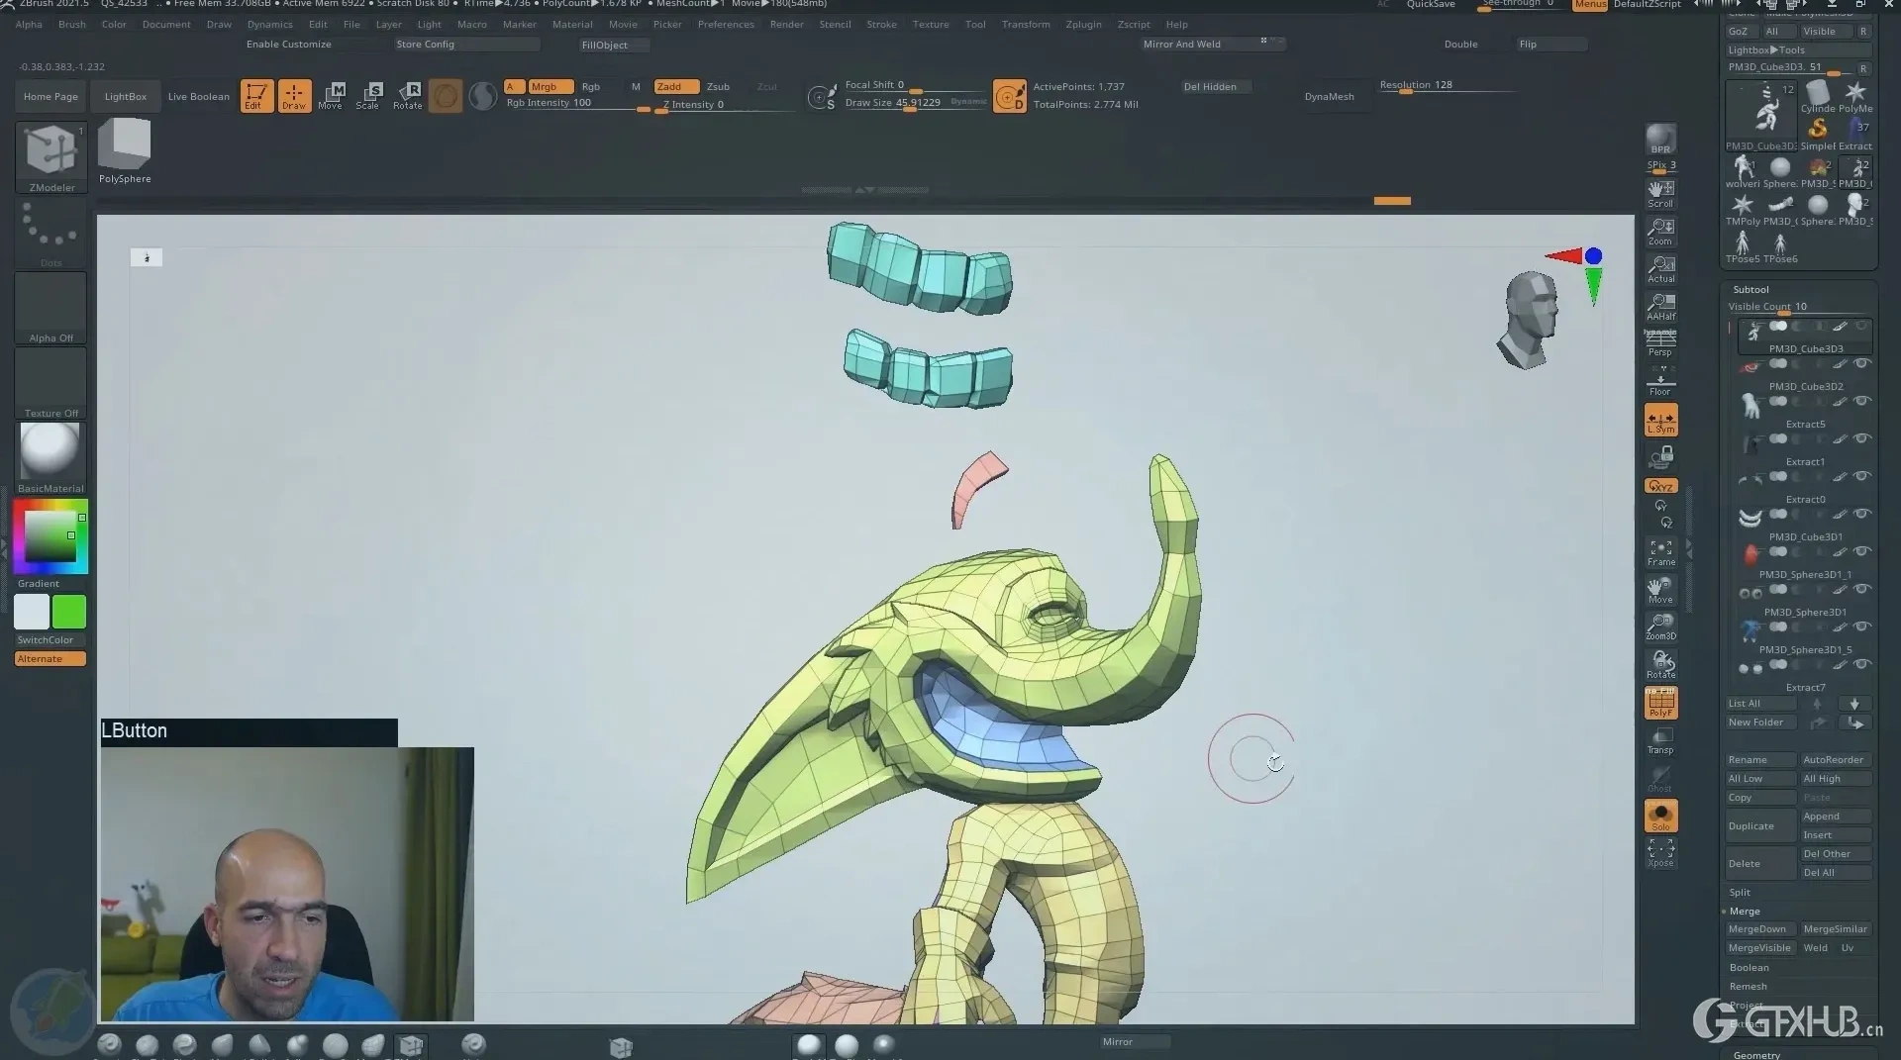Enable the Floor grid icon
1901x1060 pixels.
pos(1660,381)
